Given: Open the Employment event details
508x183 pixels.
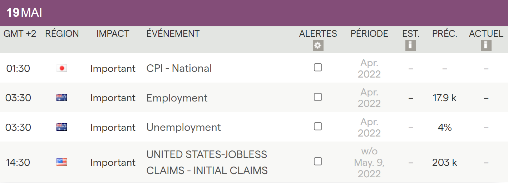Looking at the screenshot, I should (177, 98).
